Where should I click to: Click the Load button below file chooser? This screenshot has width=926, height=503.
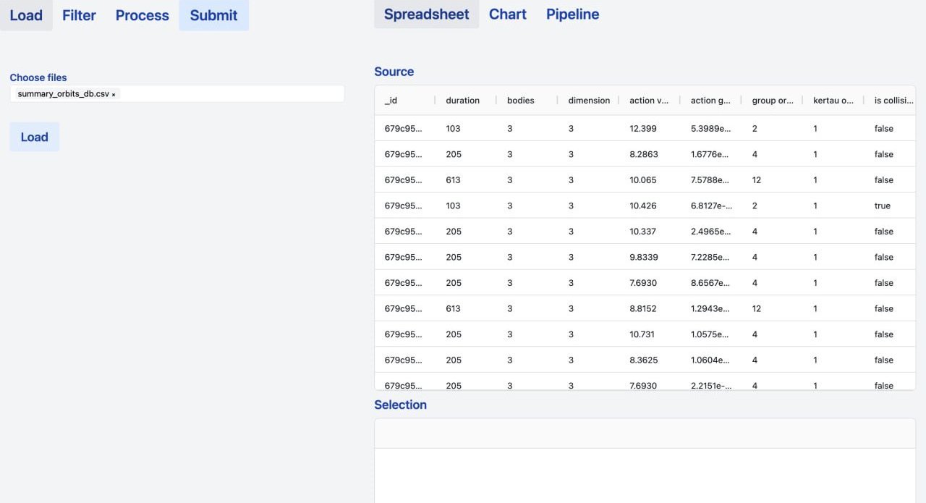coord(34,137)
